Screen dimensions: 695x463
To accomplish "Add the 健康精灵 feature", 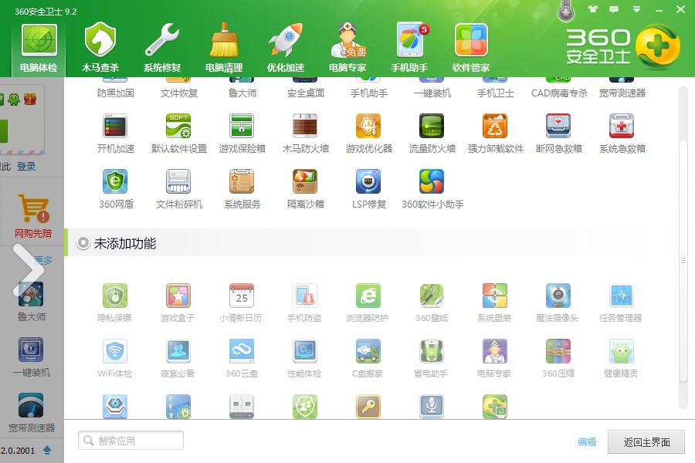I will click(621, 358).
